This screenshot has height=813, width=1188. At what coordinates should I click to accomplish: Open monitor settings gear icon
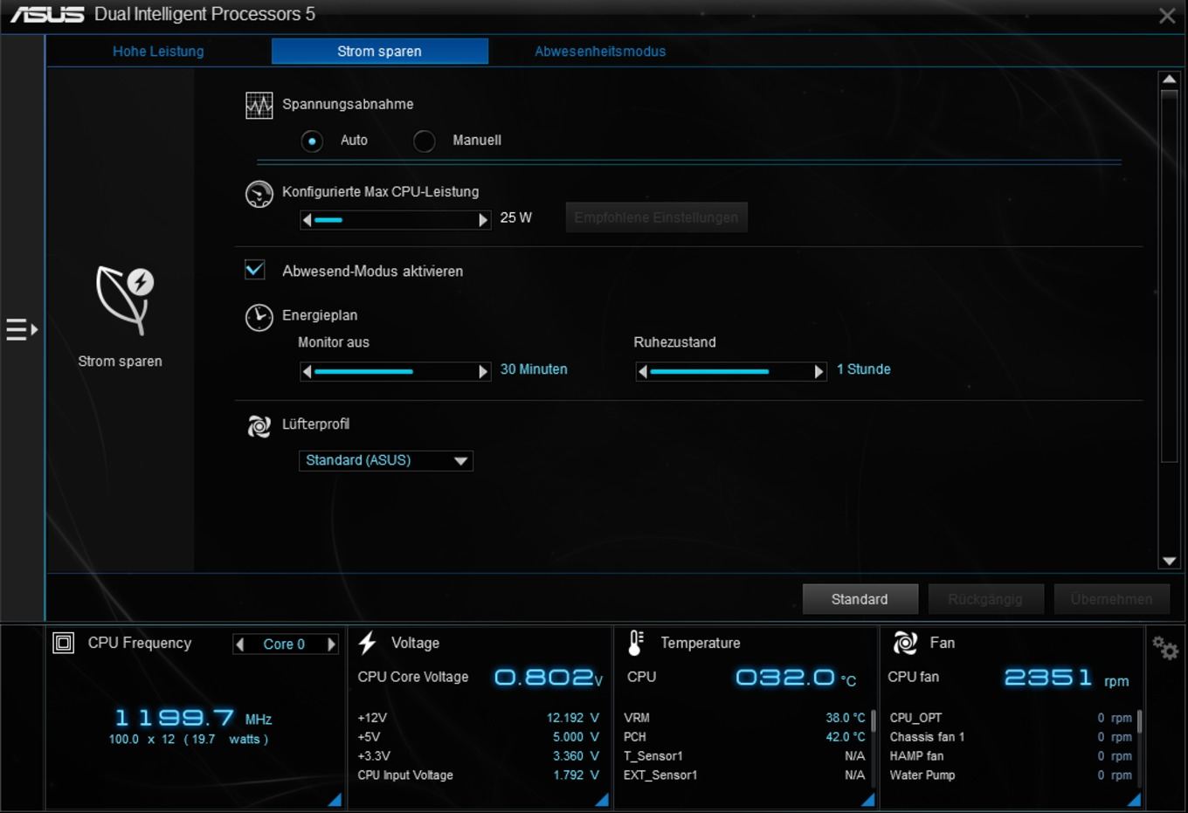coord(1164,648)
